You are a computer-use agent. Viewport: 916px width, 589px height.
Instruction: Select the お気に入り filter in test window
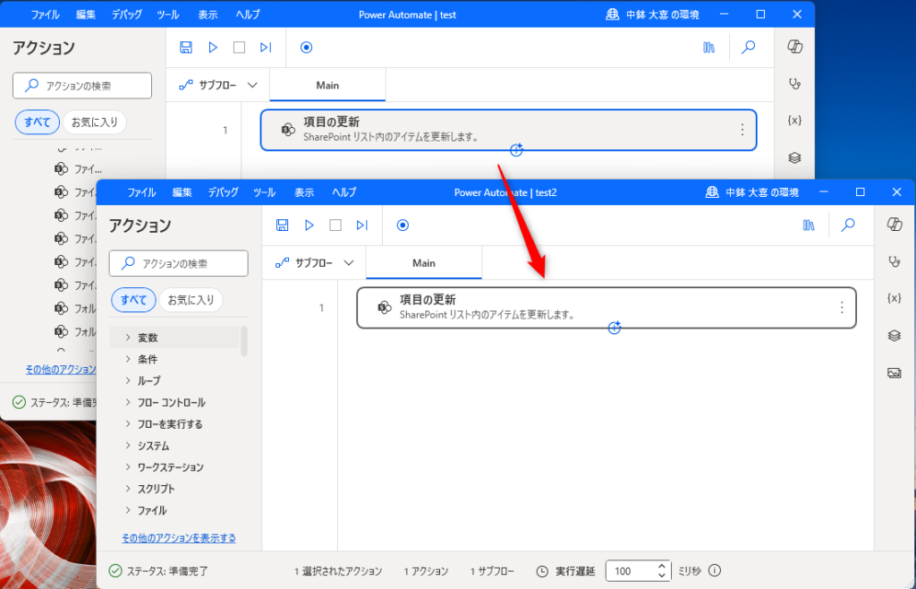click(95, 122)
